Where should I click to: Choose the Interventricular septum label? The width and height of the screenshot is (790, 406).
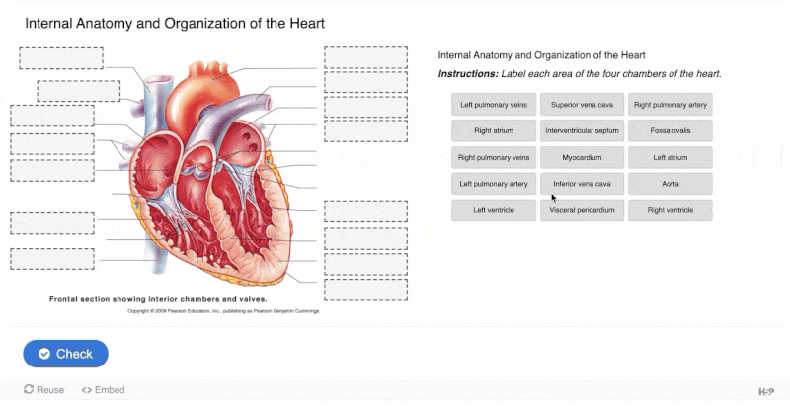[x=582, y=130]
